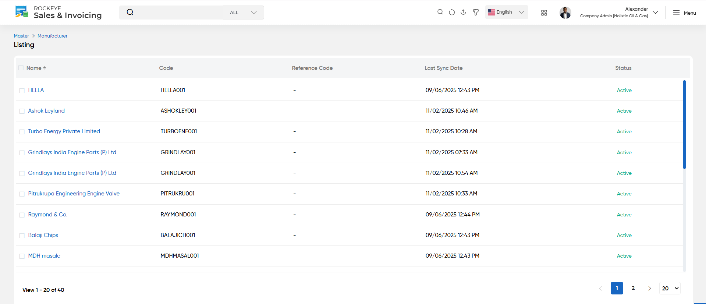Open Pitrukrupa Engineering Engine Valve
Image resolution: width=706 pixels, height=304 pixels.
[x=74, y=194]
